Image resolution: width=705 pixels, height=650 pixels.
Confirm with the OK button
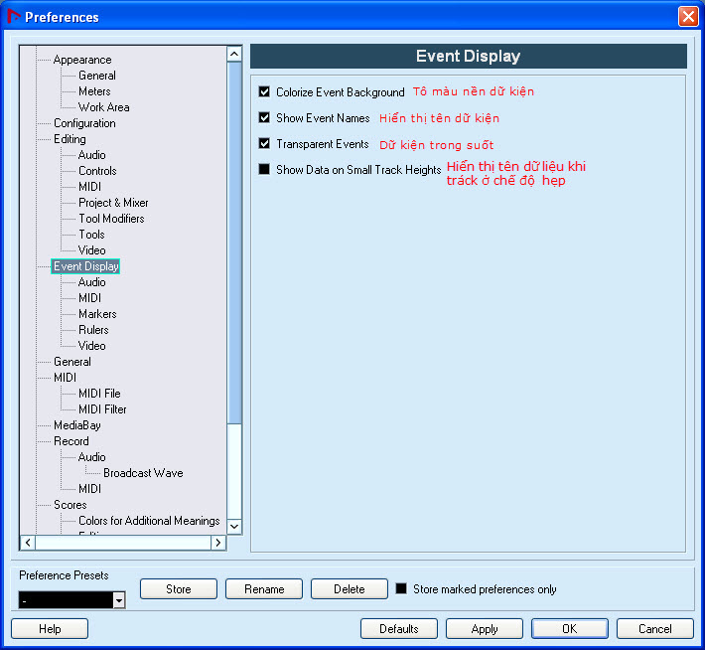click(570, 629)
